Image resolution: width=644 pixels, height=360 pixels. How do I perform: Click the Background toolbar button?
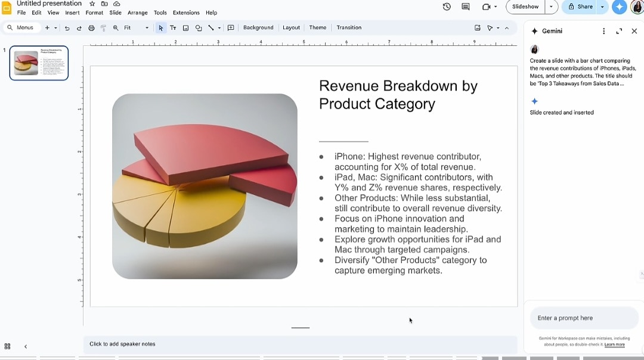(x=258, y=27)
